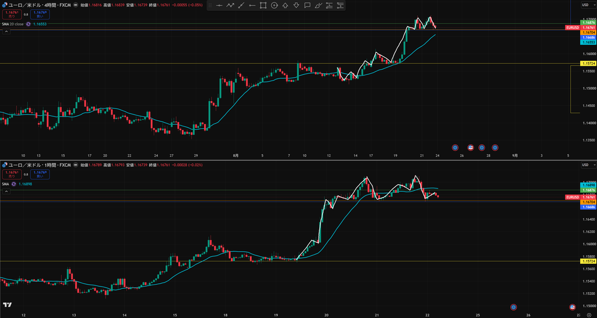Click the blue 1.16686 price label on 4-hour chart
Image resolution: width=597 pixels, height=318 pixels.
[x=588, y=38]
